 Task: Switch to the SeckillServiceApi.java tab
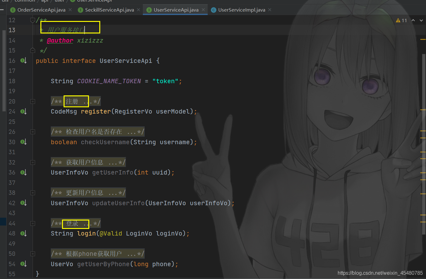109,10
